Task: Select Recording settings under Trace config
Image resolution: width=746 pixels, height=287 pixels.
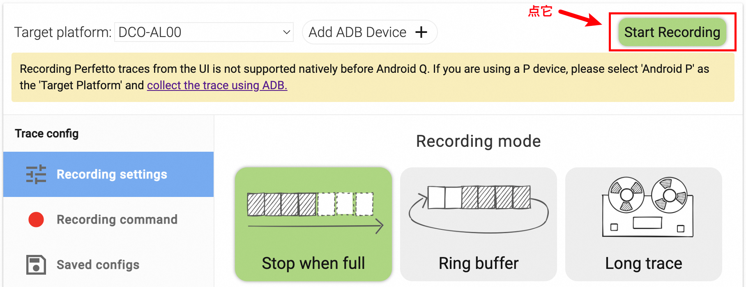Action: pyautogui.click(x=112, y=174)
